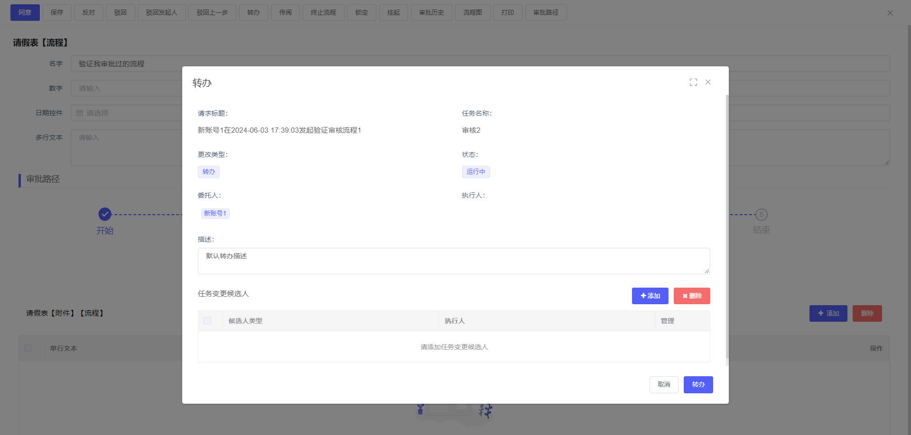Open 审批历史 from the top toolbar

tap(431, 12)
